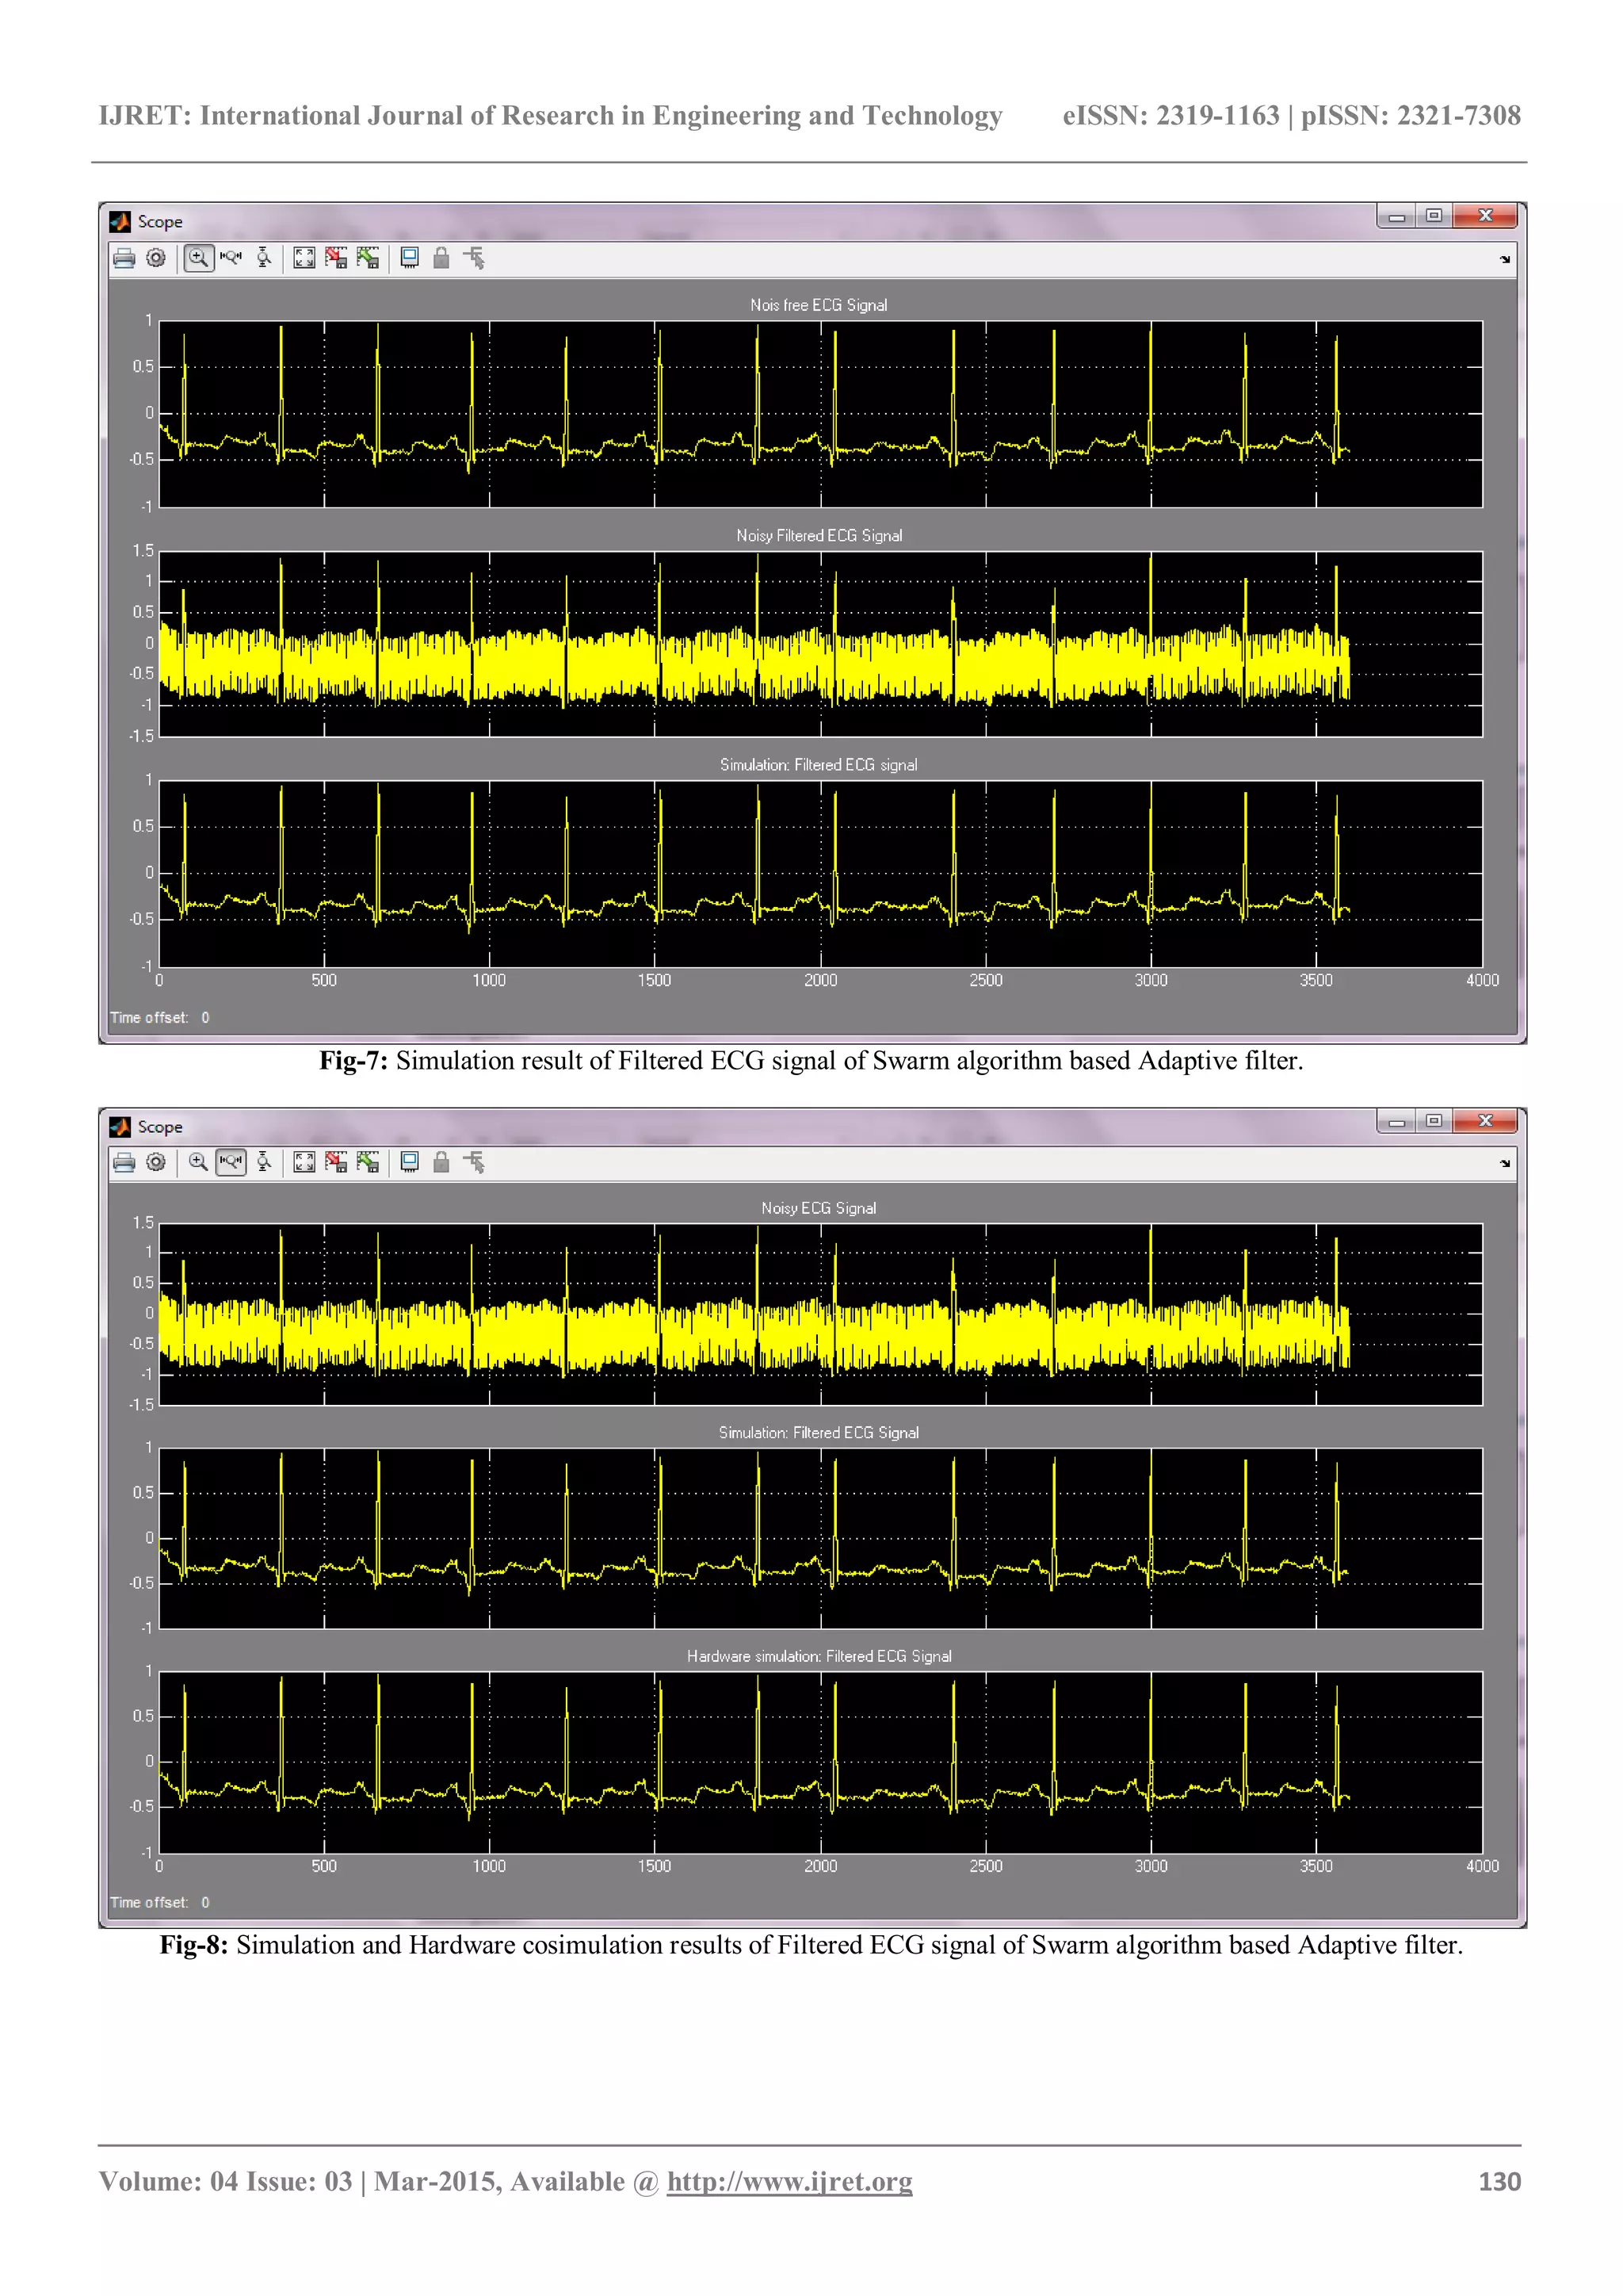Click the signal selector icon in the upper Scope toolbar
The width and height of the screenshot is (1623, 2296).
pyautogui.click(x=474, y=258)
